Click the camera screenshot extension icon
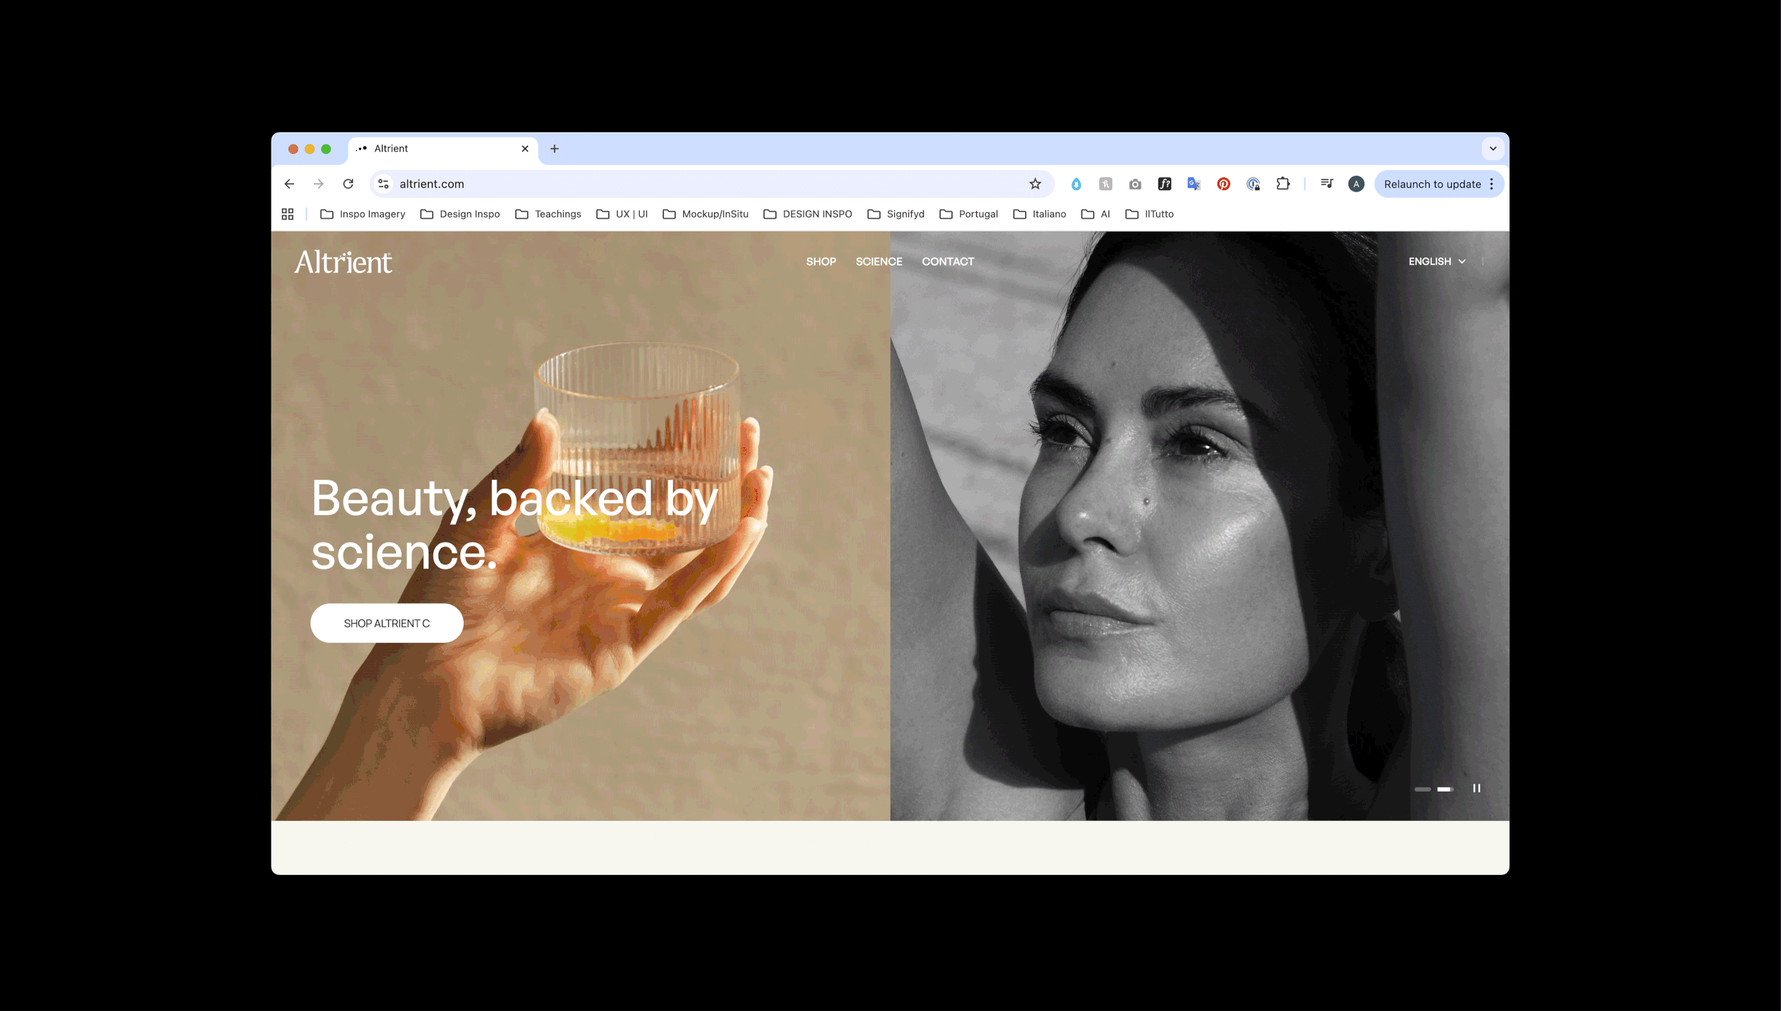Screen dimensions: 1781x1011 point(1135,184)
